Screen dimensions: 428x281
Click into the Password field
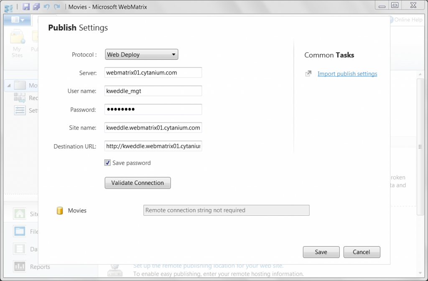click(153, 109)
